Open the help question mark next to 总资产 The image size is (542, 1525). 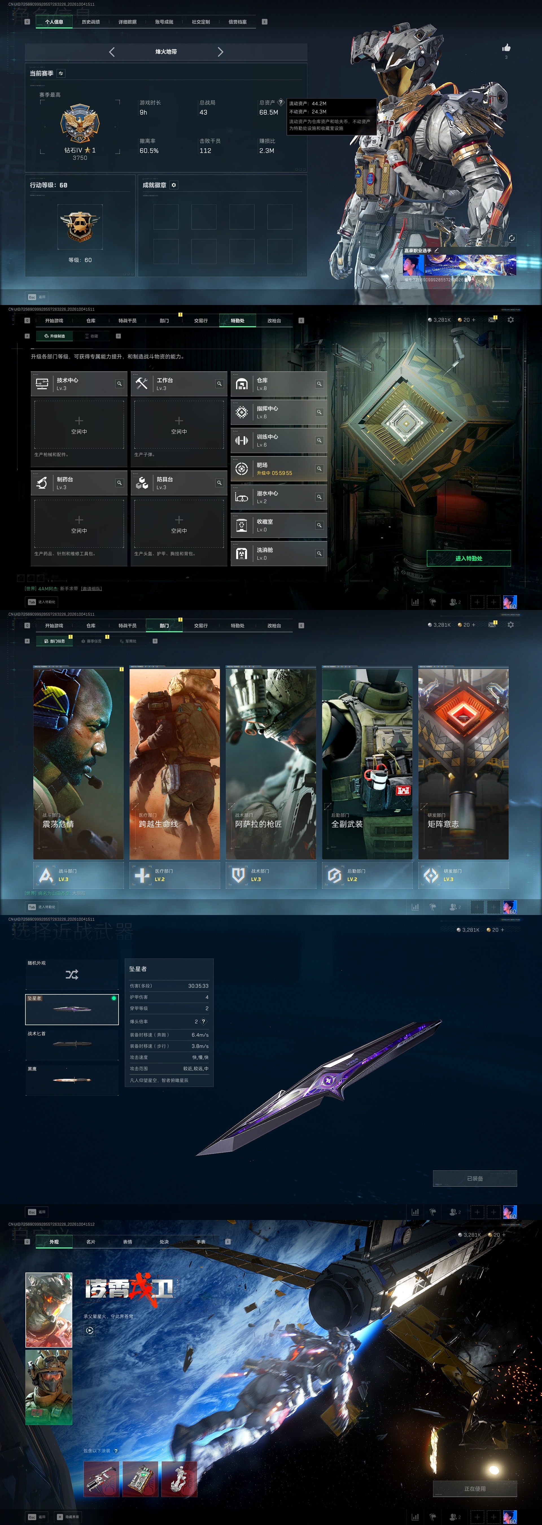click(281, 103)
